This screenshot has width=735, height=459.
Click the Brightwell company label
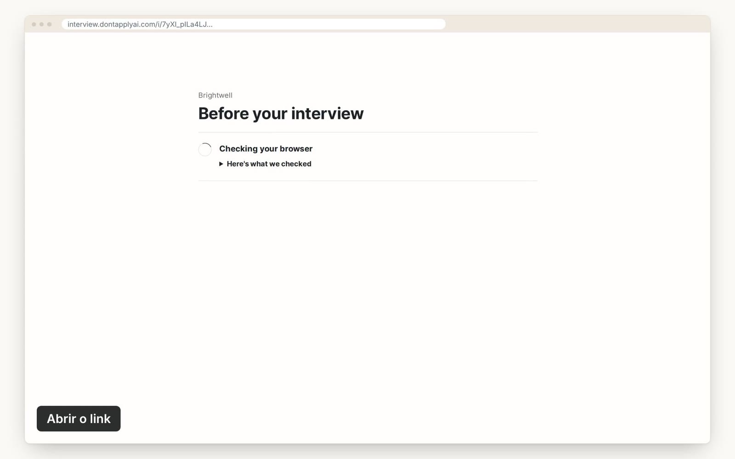click(x=215, y=95)
